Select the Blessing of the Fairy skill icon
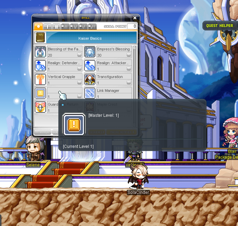 point(40,52)
